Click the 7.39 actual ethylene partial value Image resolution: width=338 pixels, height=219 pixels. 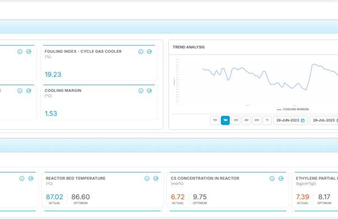(302, 197)
